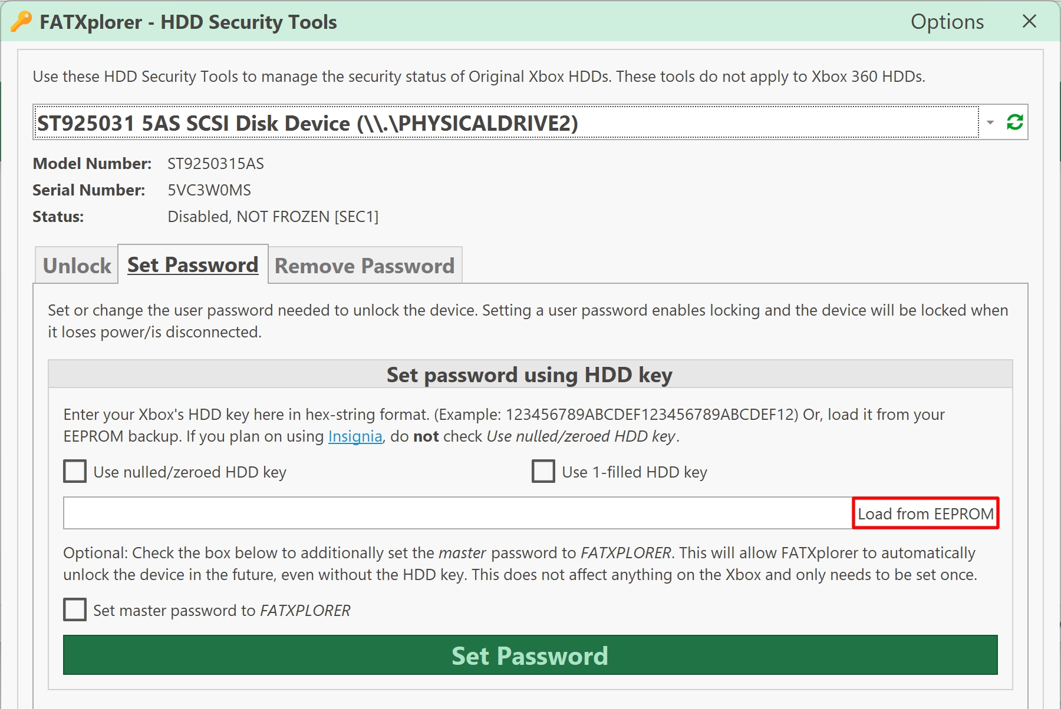Click the model number ST9250315AS text
The image size is (1061, 709).
click(x=216, y=164)
